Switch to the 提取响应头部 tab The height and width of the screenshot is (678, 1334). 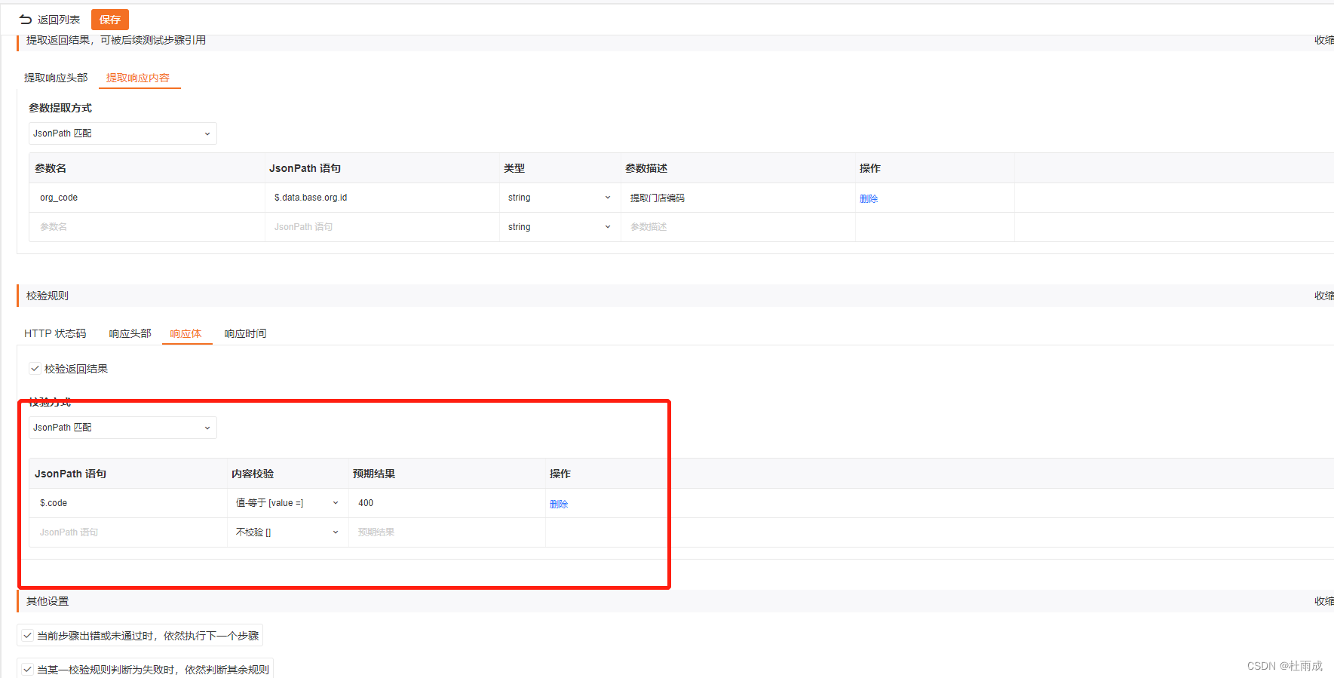(x=56, y=78)
